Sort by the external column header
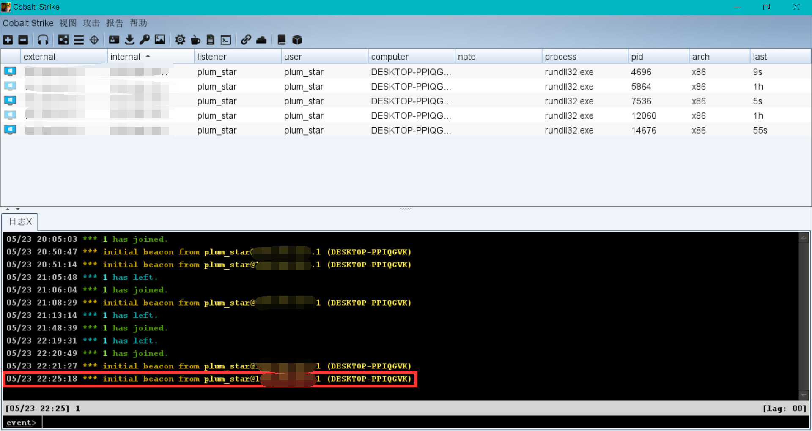Image resolution: width=812 pixels, height=431 pixels. pos(64,57)
